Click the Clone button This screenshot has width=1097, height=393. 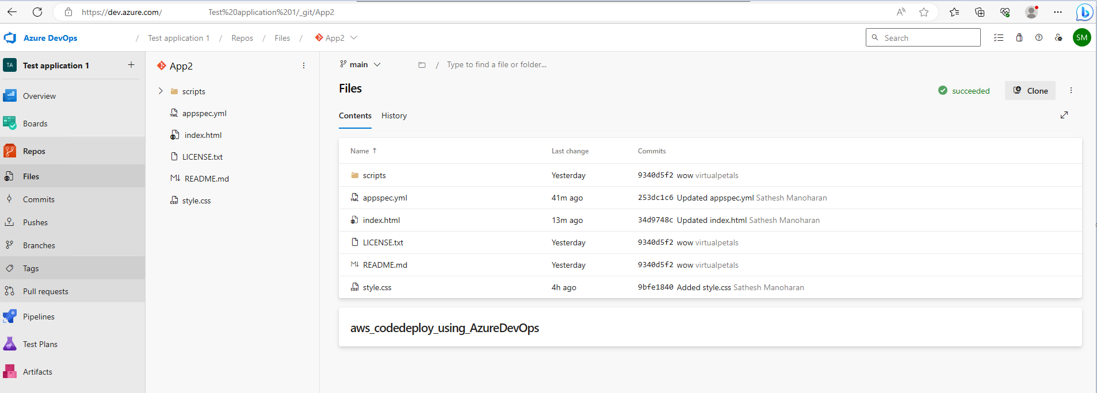point(1030,91)
